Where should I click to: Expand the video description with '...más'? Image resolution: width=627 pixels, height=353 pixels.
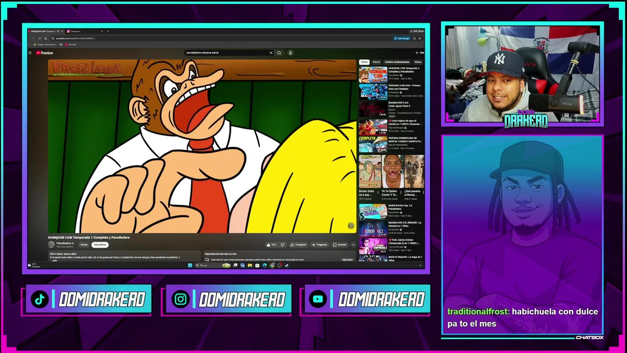[54, 260]
